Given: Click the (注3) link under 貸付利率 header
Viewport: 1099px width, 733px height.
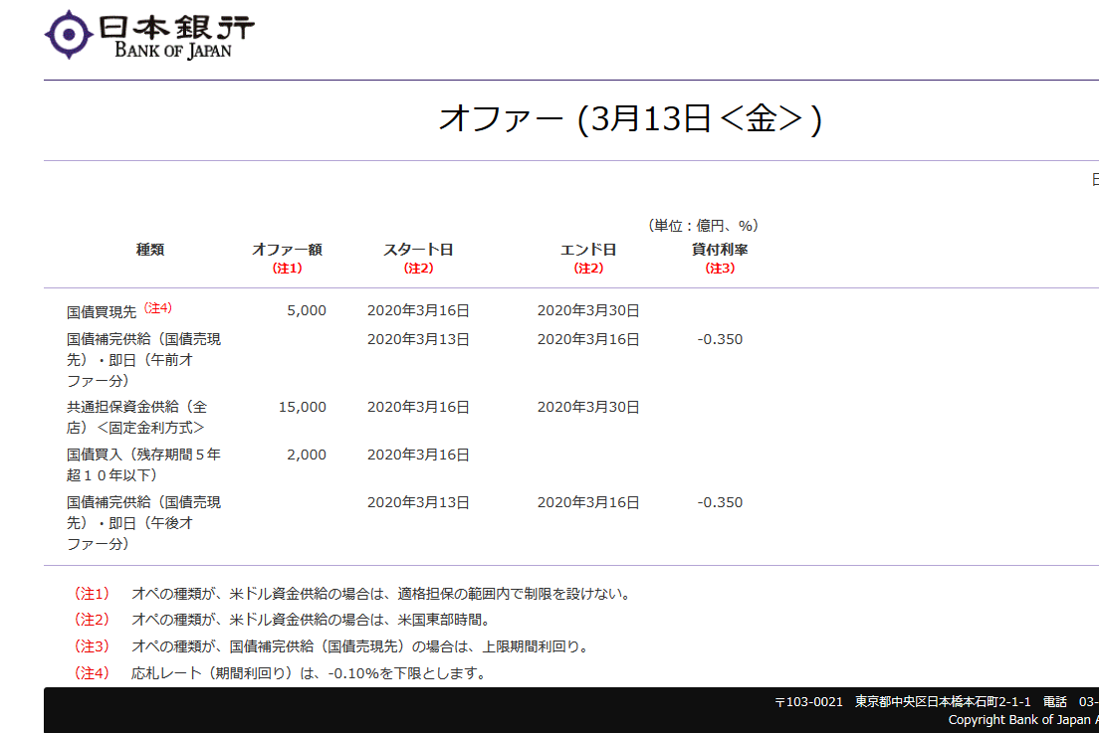Looking at the screenshot, I should click(x=720, y=269).
